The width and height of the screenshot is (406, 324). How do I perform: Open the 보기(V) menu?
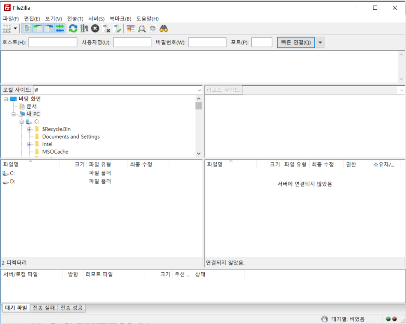click(54, 19)
